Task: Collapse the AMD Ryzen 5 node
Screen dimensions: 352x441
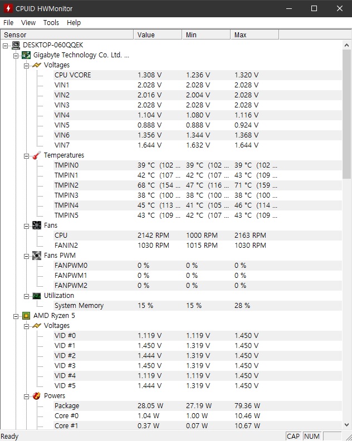Action: [16, 316]
